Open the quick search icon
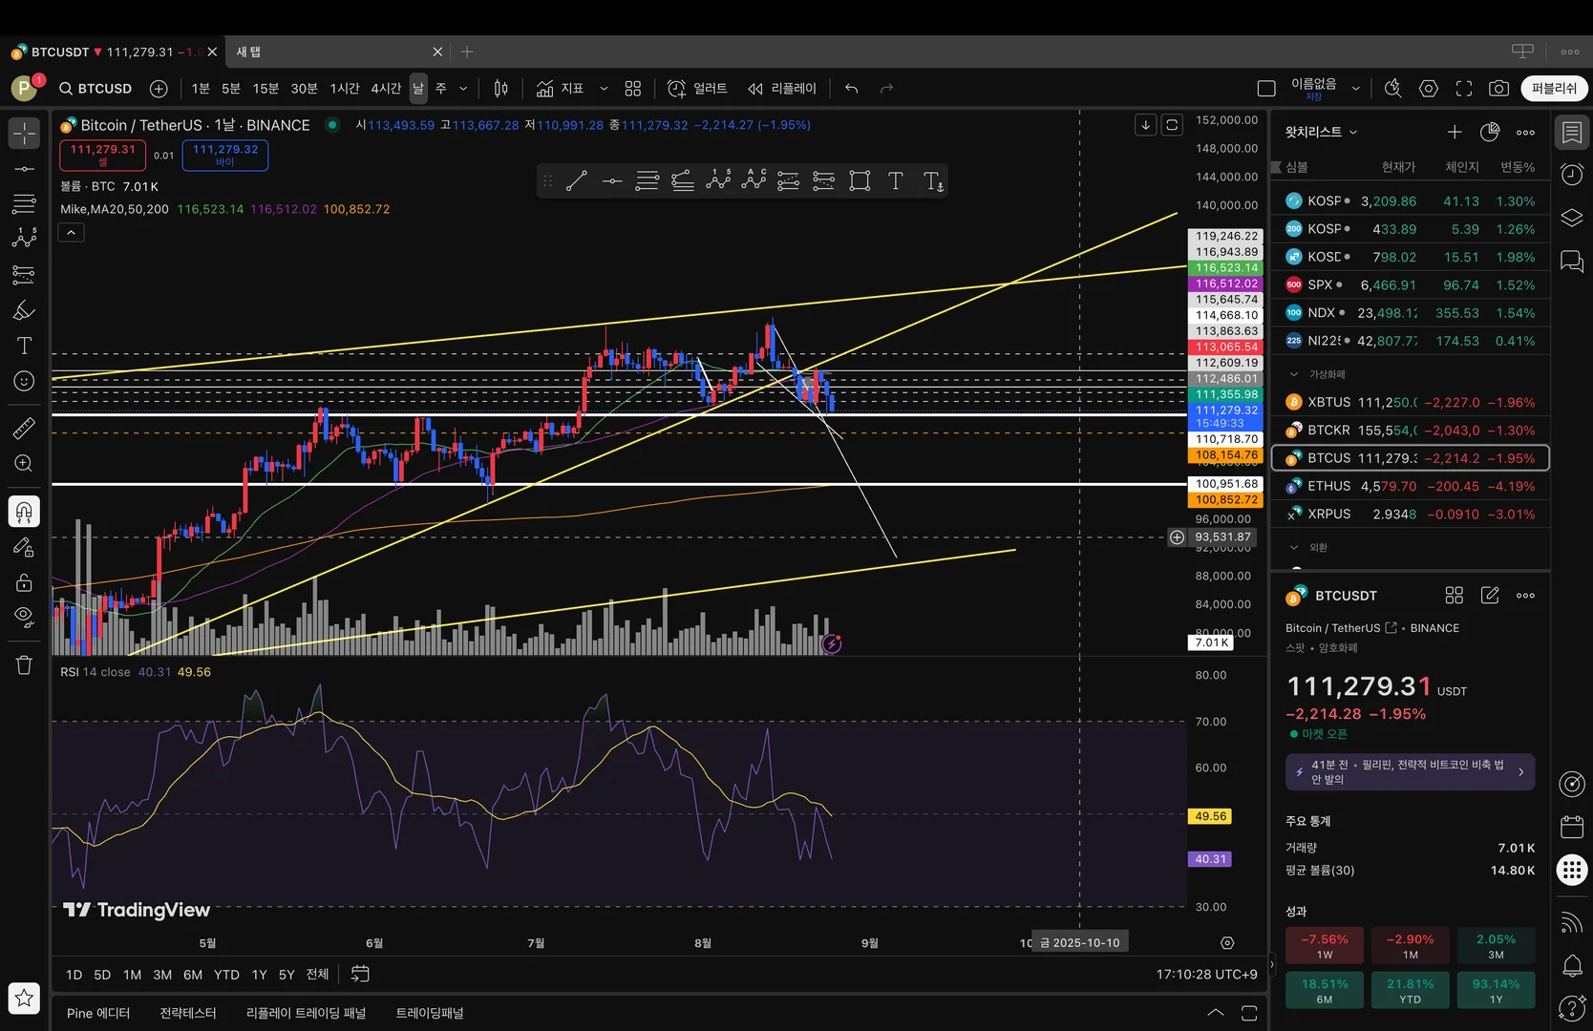 [1393, 89]
